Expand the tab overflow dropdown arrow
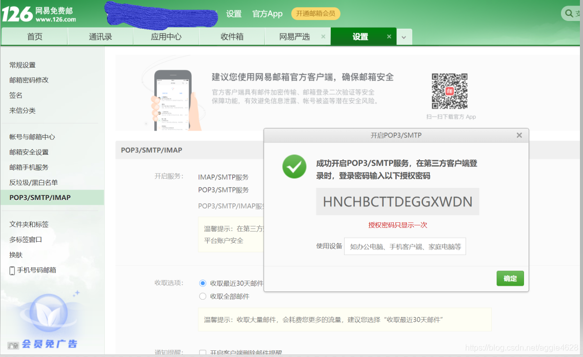Viewport: 583px width, 357px height. point(404,37)
